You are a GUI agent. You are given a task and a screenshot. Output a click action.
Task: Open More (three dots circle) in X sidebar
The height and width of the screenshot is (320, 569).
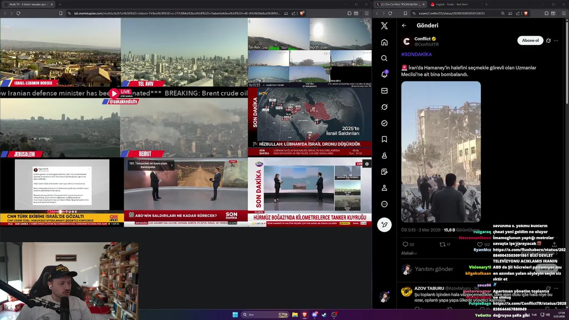click(384, 204)
